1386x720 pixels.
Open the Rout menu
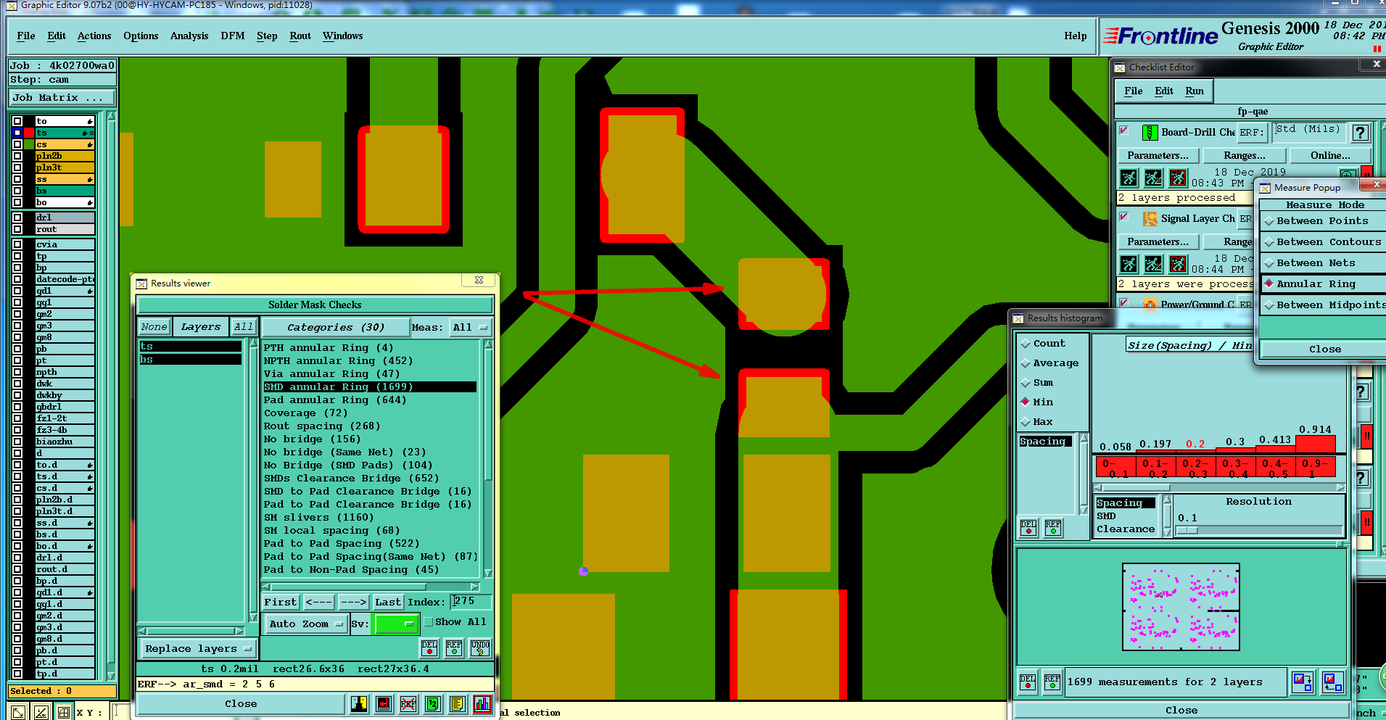[300, 36]
